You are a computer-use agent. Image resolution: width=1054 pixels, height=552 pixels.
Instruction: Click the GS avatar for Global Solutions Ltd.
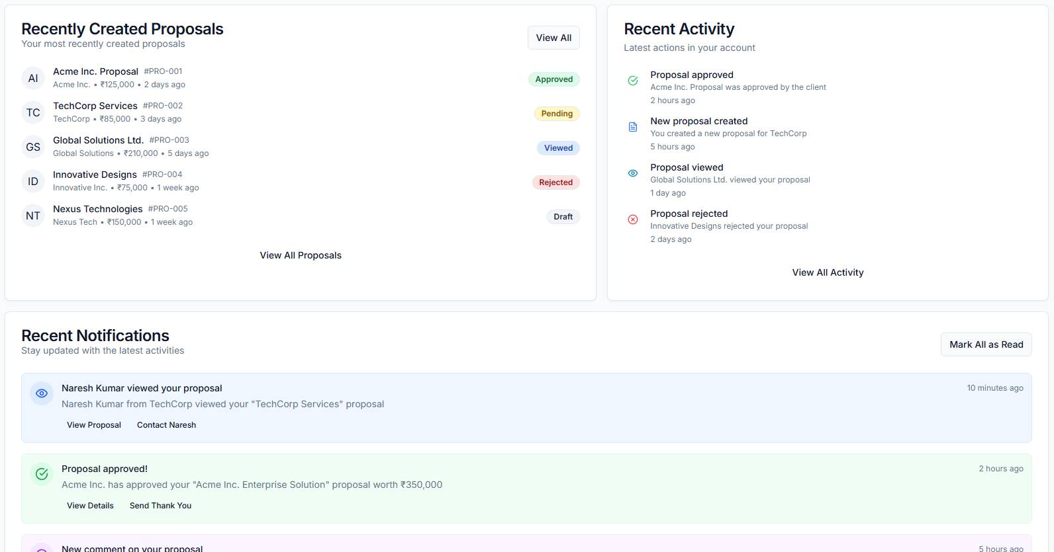33,147
